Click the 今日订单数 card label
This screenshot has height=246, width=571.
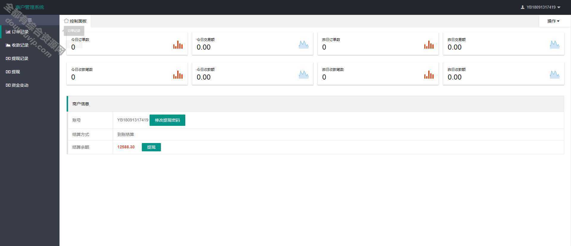click(80, 39)
